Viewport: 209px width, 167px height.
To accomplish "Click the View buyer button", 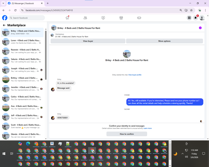I will coord(88,41).
